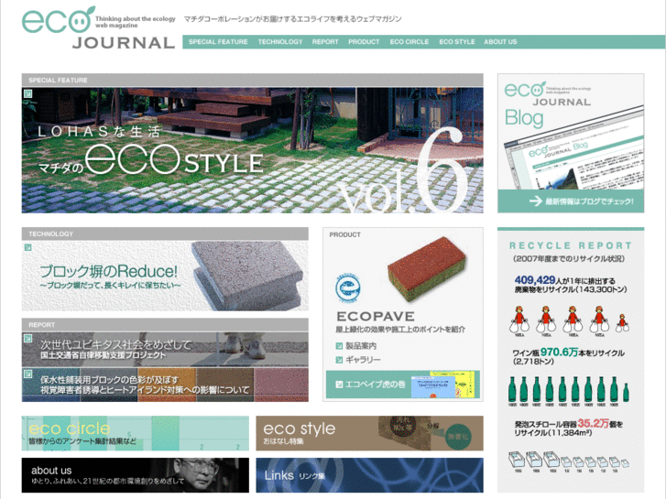
Task: Open the REPORT nav item
Action: pos(325,41)
